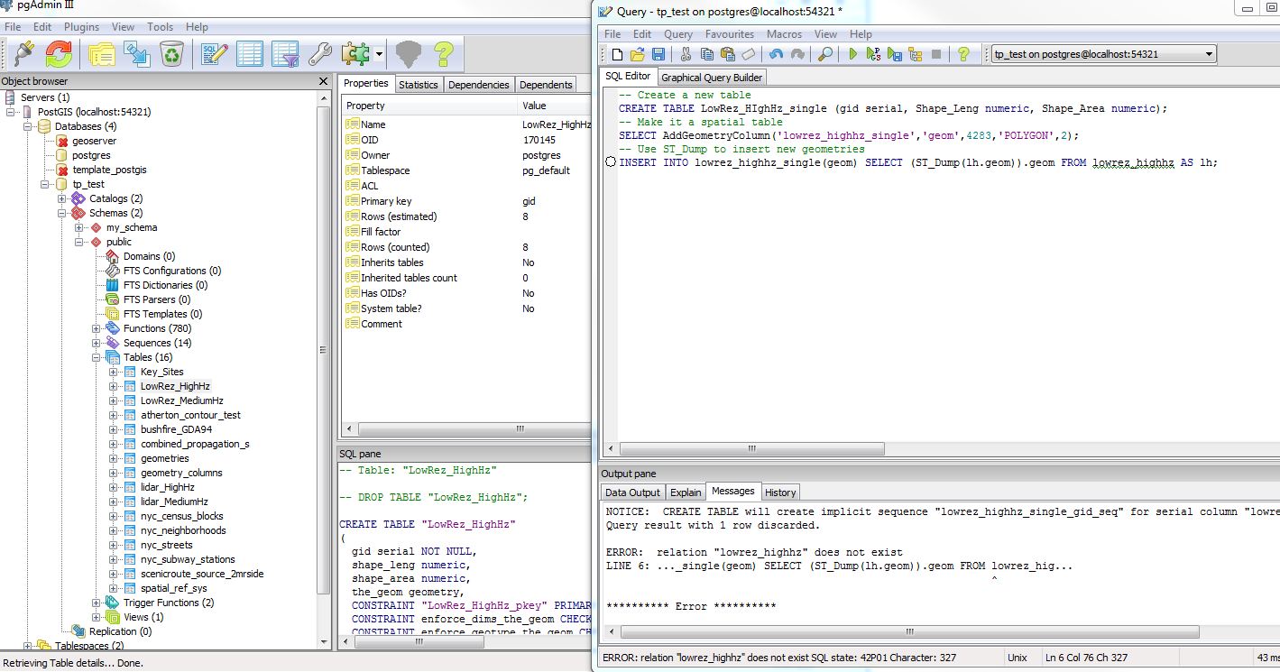
Task: Open the History output tab
Action: [x=780, y=492]
